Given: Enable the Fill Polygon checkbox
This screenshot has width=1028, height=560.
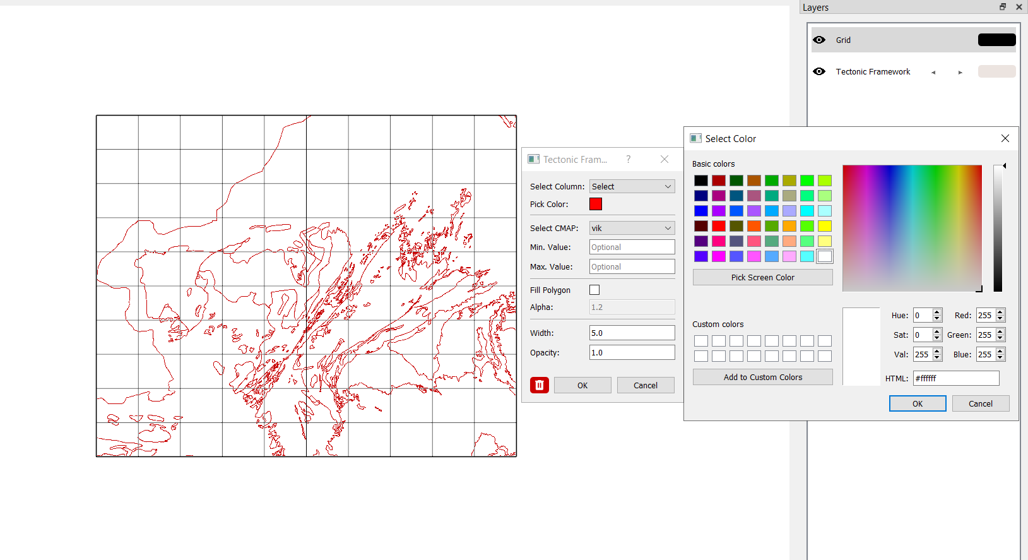Looking at the screenshot, I should point(594,290).
